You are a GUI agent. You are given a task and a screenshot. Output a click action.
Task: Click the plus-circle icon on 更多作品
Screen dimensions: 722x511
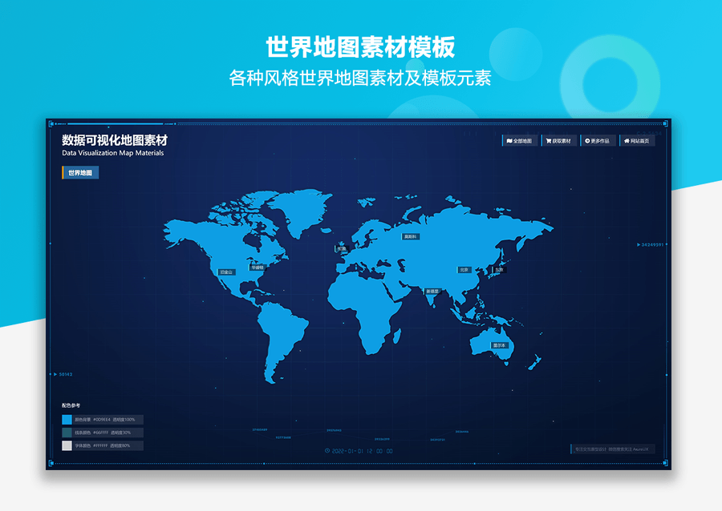pos(587,141)
